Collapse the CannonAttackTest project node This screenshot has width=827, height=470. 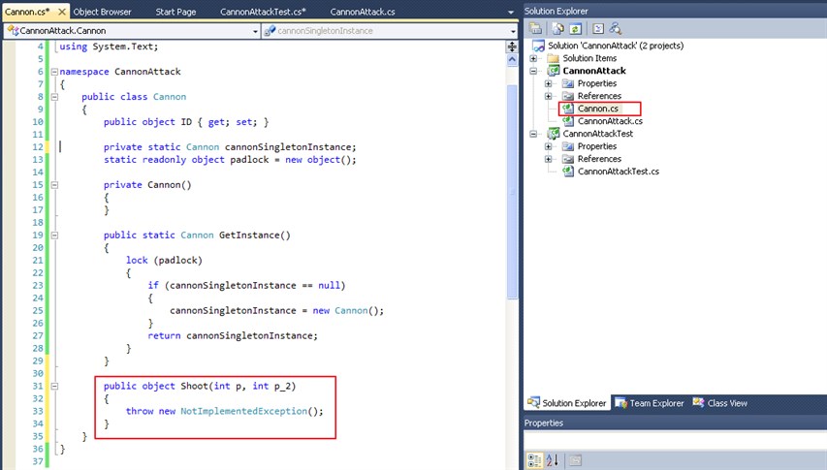tap(535, 134)
